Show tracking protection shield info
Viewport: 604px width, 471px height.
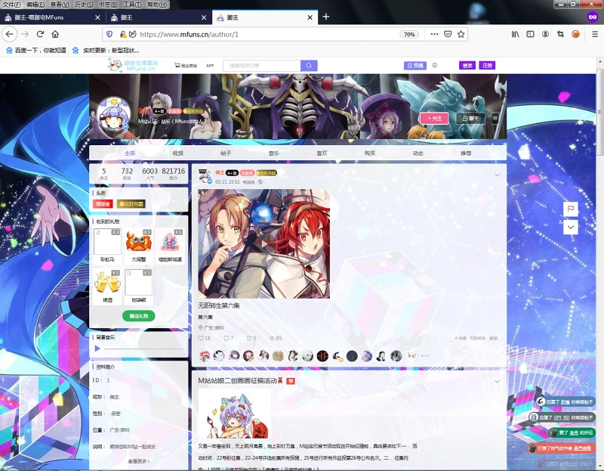point(109,34)
